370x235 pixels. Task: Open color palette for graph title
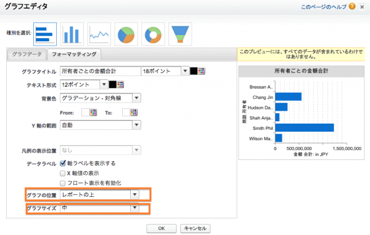pos(201,71)
